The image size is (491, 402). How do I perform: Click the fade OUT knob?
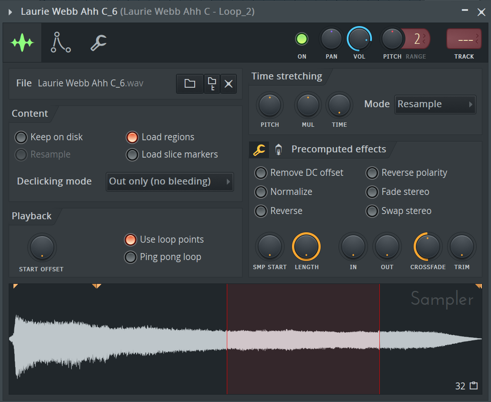pyautogui.click(x=387, y=247)
